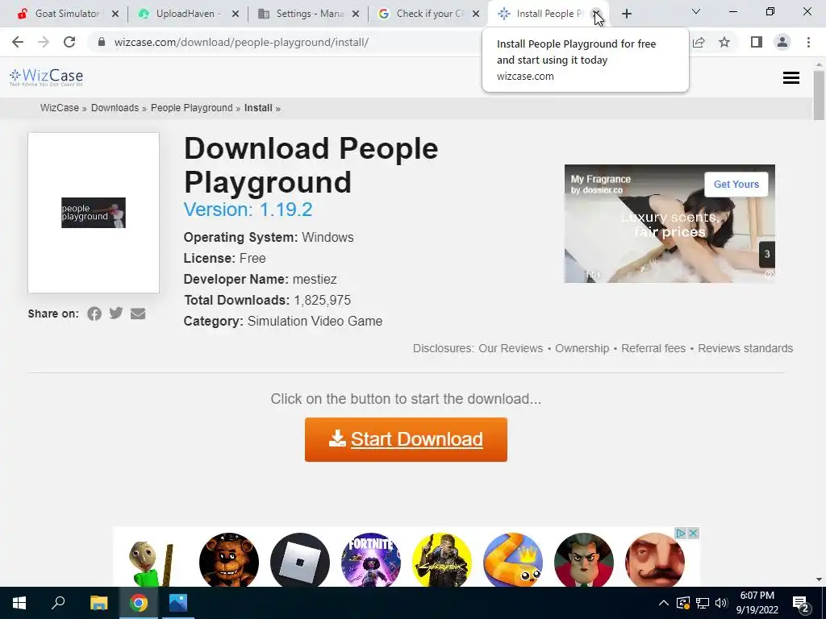Go back to the previous page

pos(18,42)
